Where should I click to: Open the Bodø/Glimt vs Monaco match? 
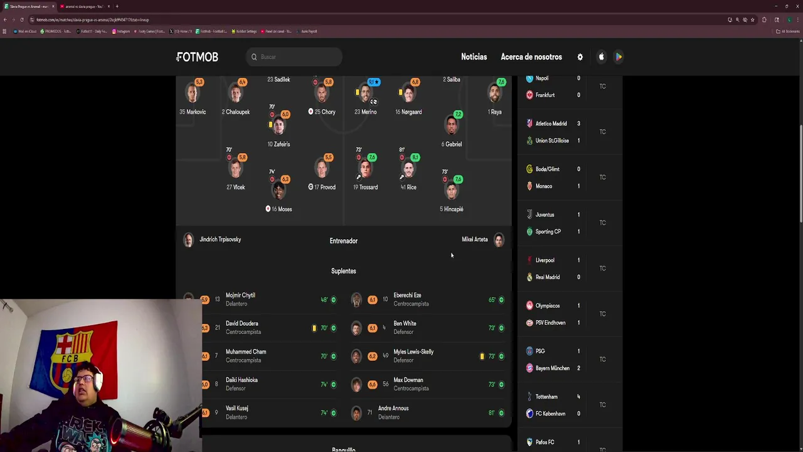coord(570,178)
